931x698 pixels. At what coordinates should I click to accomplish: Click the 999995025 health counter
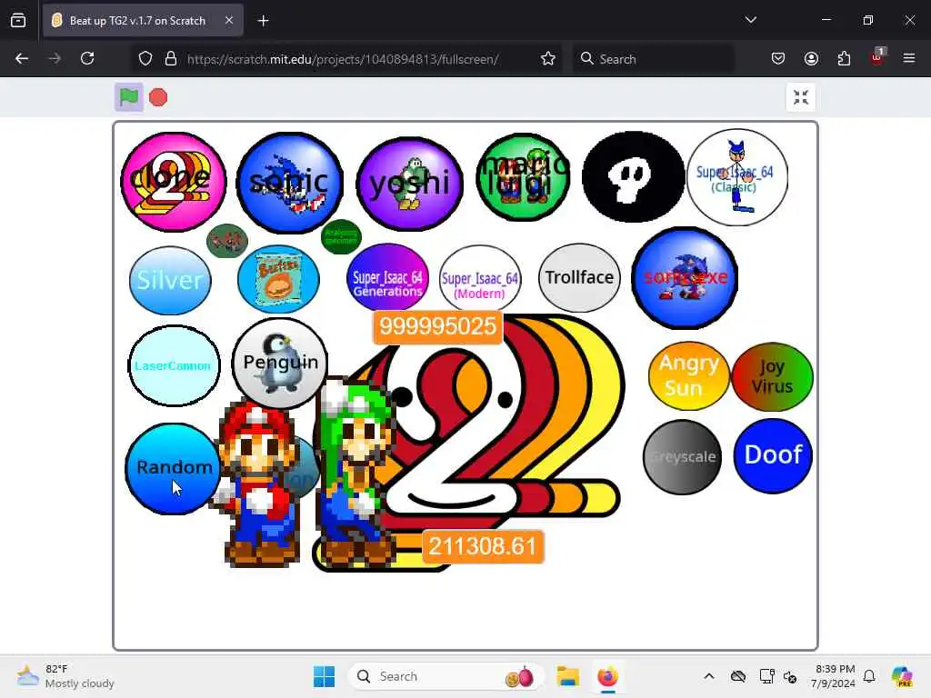click(437, 326)
